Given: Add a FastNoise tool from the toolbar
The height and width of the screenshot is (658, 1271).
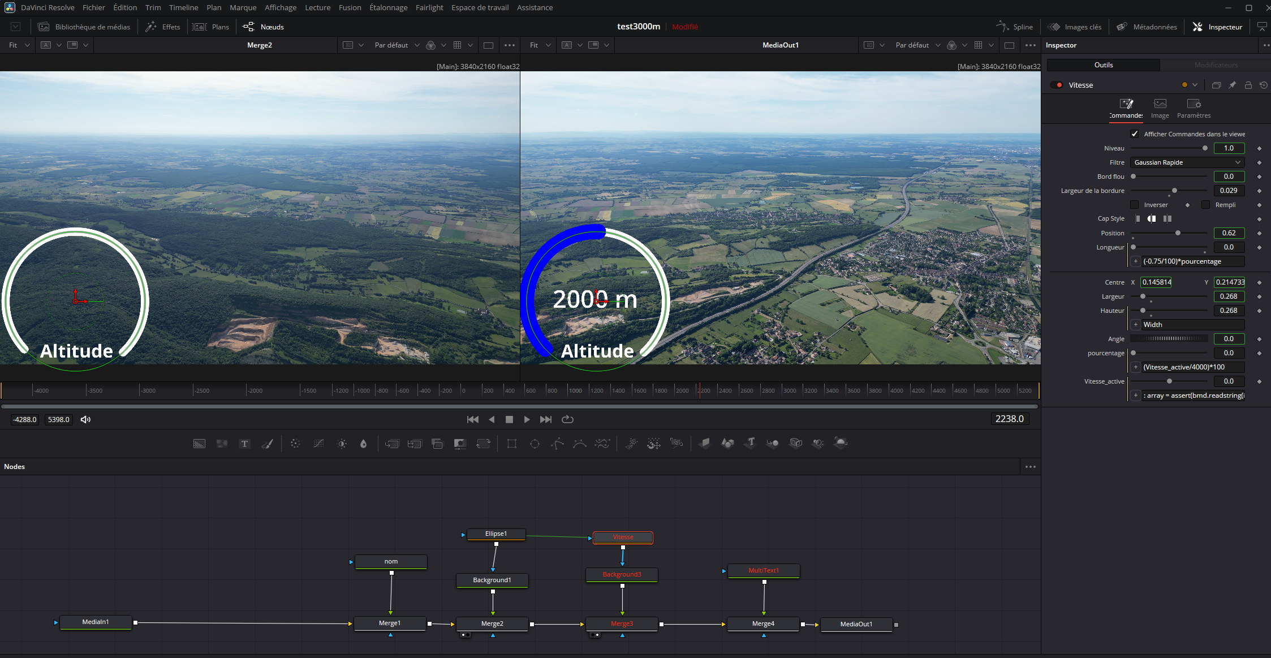Looking at the screenshot, I should [x=222, y=444].
